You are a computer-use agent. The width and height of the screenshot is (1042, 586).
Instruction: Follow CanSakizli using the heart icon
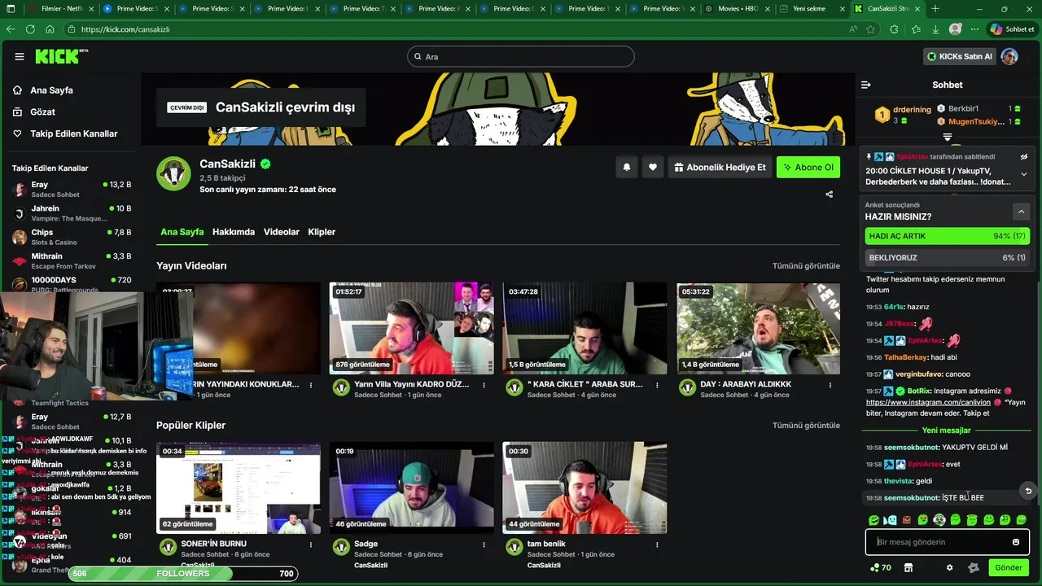653,167
